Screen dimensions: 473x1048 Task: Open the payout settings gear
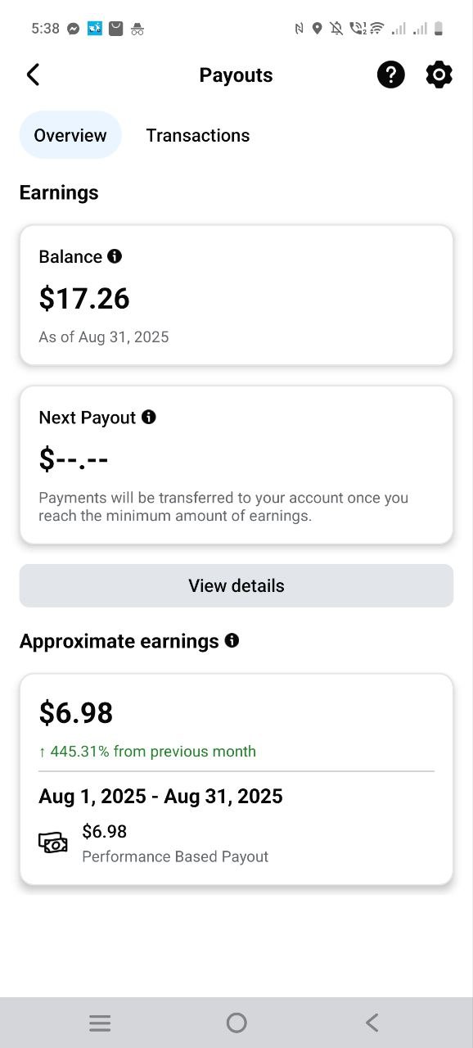point(439,75)
